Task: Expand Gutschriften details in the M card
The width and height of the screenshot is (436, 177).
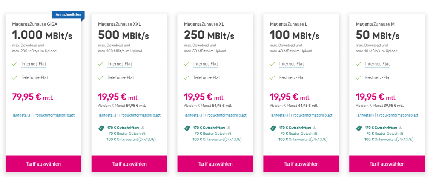Action: coord(401,127)
